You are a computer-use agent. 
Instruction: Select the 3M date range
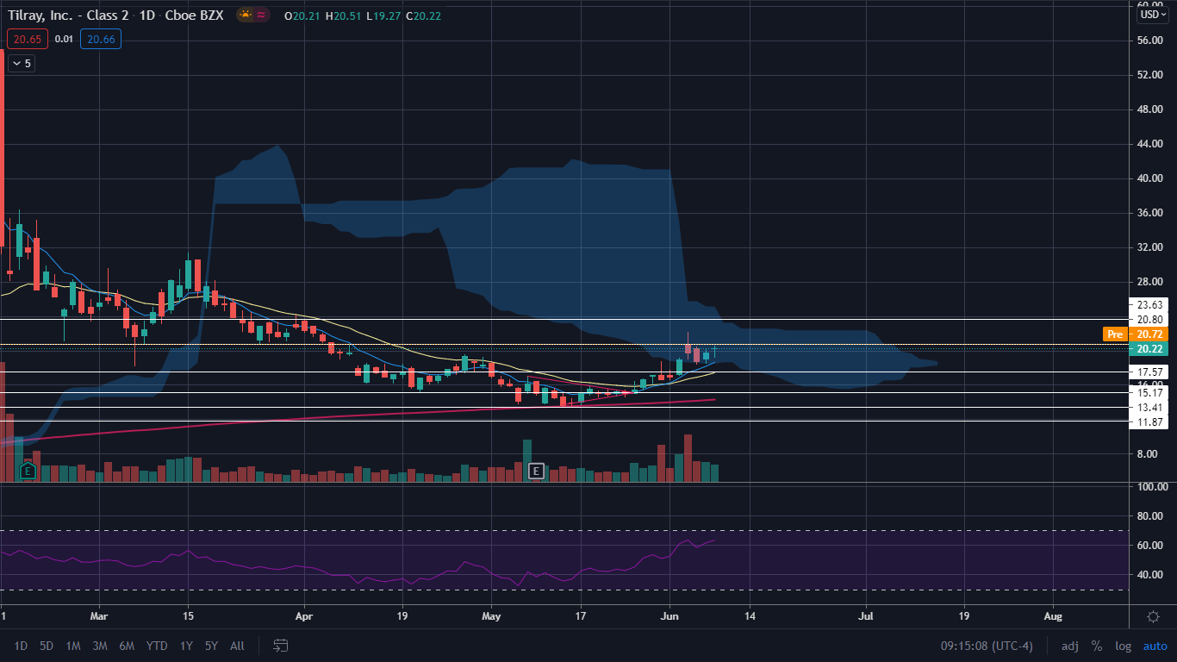(100, 646)
